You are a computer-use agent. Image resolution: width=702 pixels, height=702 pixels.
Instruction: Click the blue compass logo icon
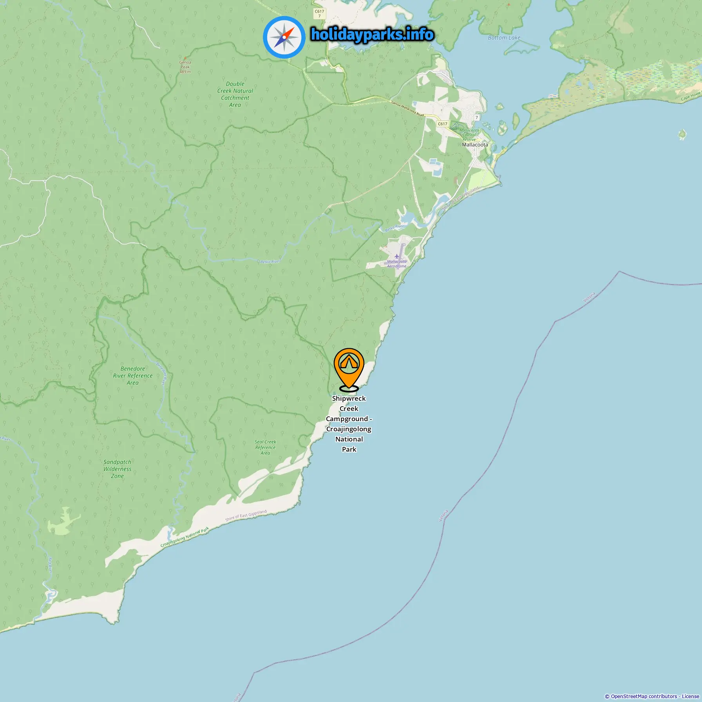[x=284, y=37]
